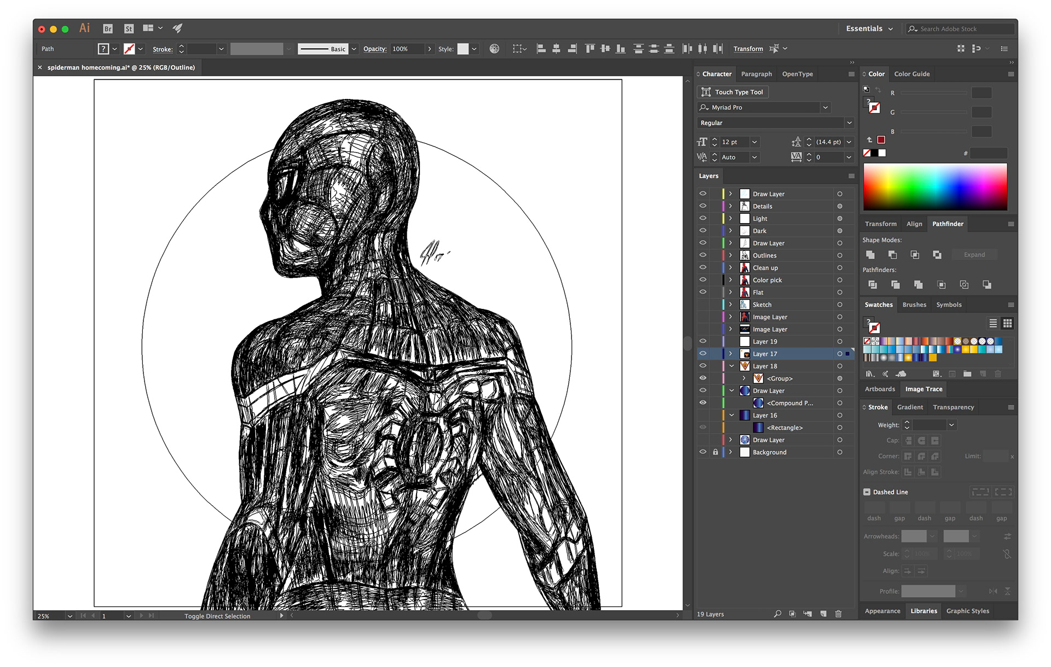This screenshot has height=667, width=1051.
Task: Click the Recolor Artwork wheel icon
Action: click(x=494, y=49)
